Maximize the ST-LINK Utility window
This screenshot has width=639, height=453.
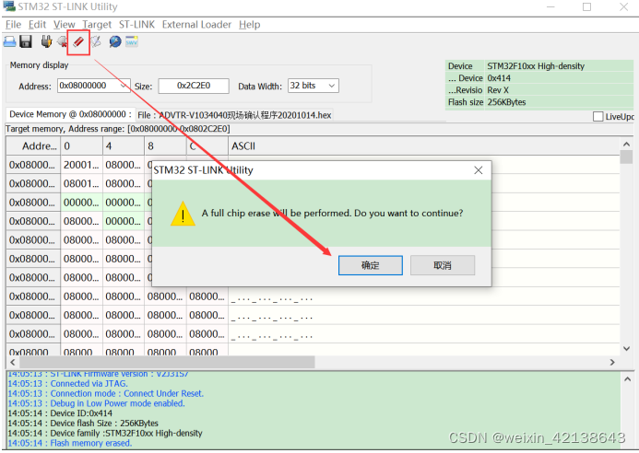(x=586, y=7)
